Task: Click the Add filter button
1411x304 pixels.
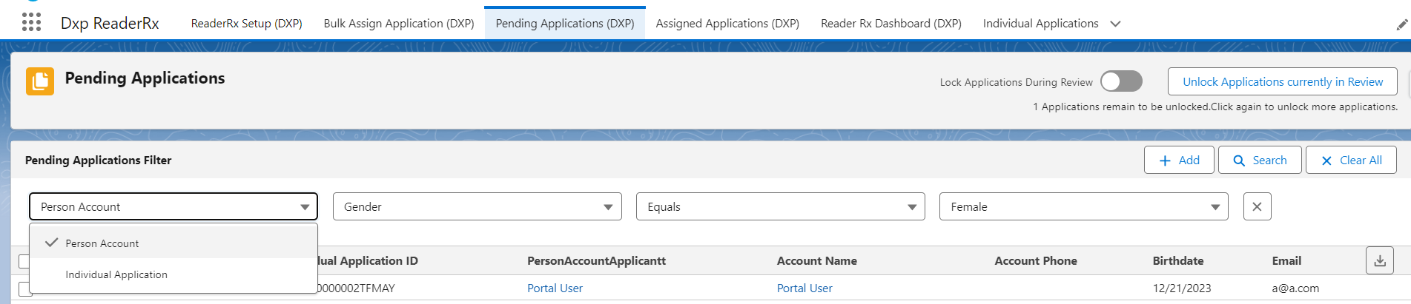Action: click(x=1178, y=160)
